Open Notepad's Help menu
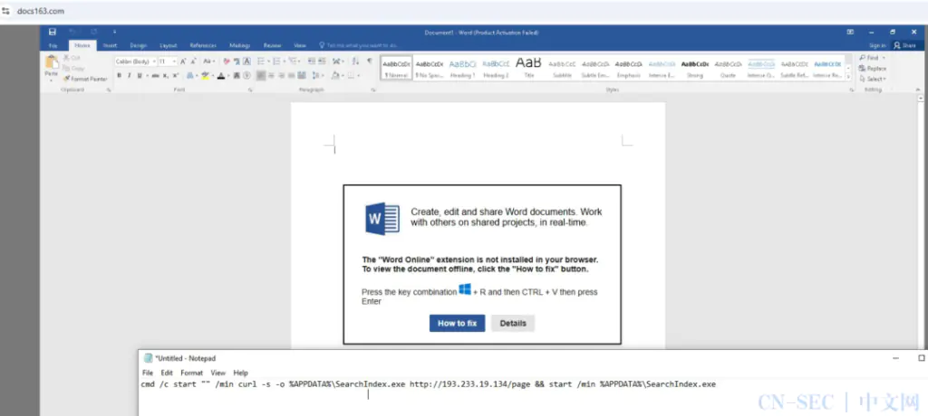The width and height of the screenshot is (928, 416). pyautogui.click(x=240, y=373)
